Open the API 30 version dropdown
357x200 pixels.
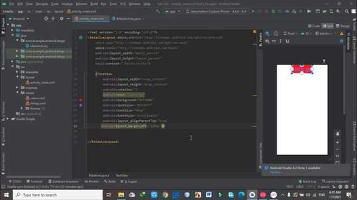306,33
